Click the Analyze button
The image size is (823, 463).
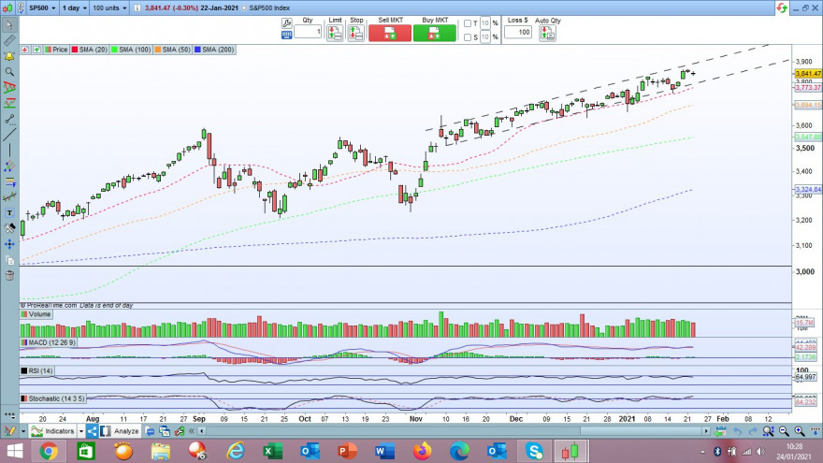121,431
